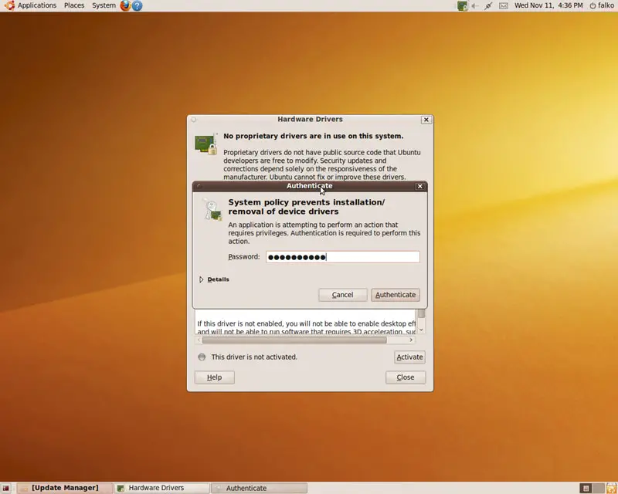Open the volume control in the top panel
Screen dimensions: 618x494
(475, 5)
